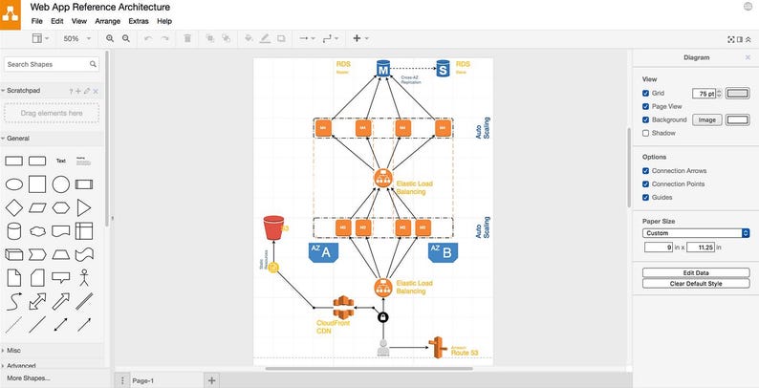Viewport: 759px width, 388px height.
Task: Click the fill color bucket icon
Action: [249, 38]
